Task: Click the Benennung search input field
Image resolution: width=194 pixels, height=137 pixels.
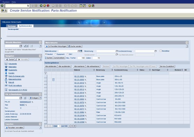Action: (x=106, y=51)
